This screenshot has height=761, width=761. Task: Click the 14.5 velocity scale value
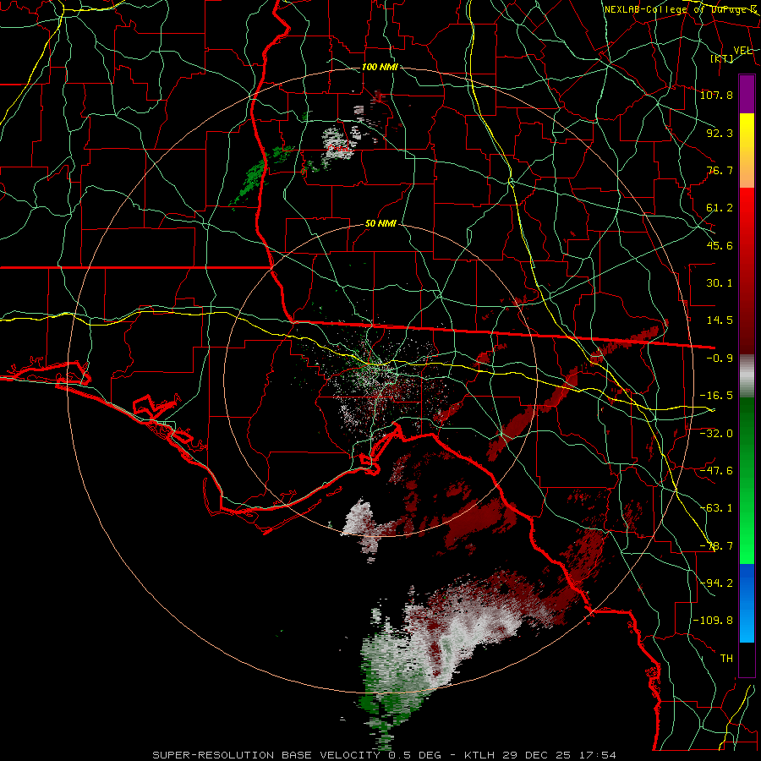pyautogui.click(x=720, y=320)
